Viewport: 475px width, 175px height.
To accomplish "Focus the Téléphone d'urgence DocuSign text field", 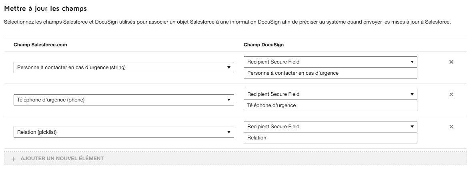I will point(330,105).
